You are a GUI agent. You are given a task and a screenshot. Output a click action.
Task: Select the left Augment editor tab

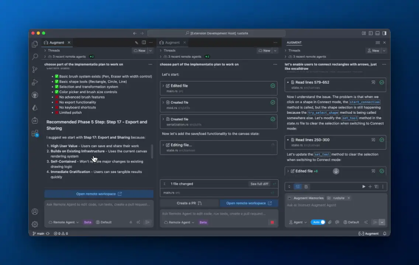tap(56, 43)
